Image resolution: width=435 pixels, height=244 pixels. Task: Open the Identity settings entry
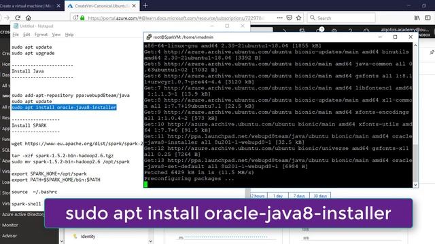88,237
